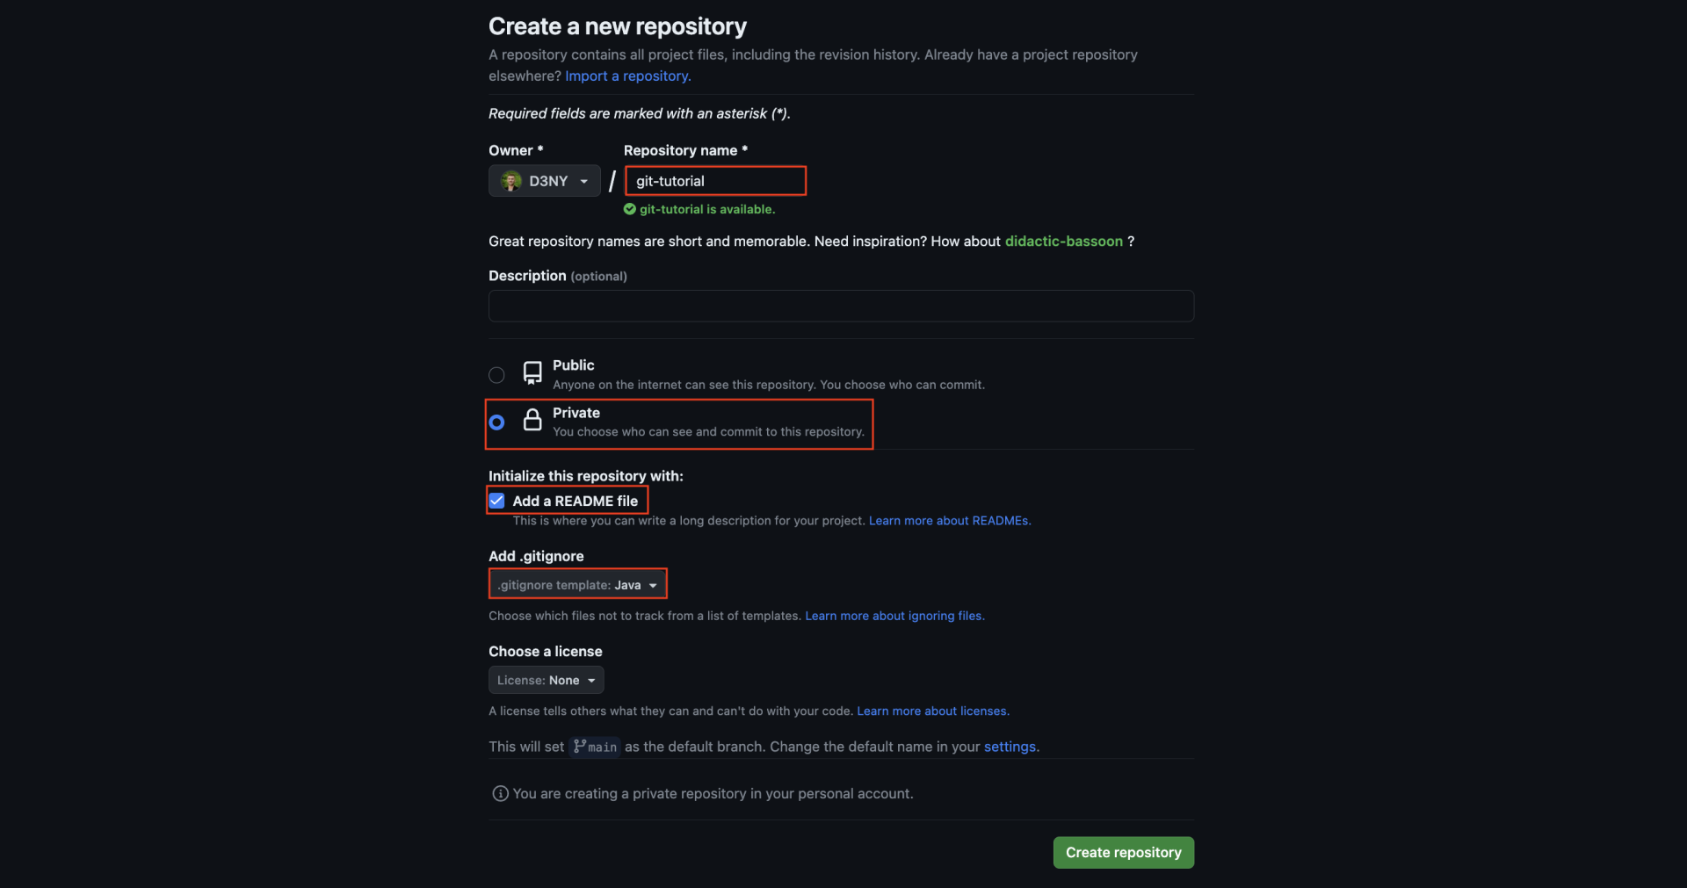Image resolution: width=1687 pixels, height=888 pixels.
Task: Click the main branch icon
Action: click(x=580, y=747)
